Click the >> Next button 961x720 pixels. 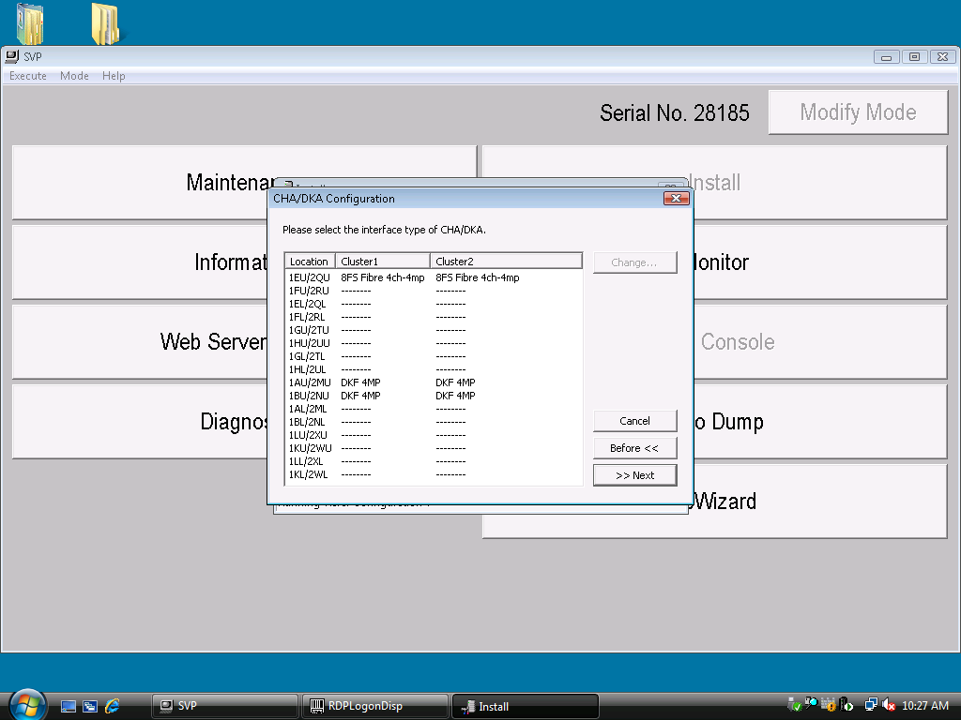coord(634,475)
